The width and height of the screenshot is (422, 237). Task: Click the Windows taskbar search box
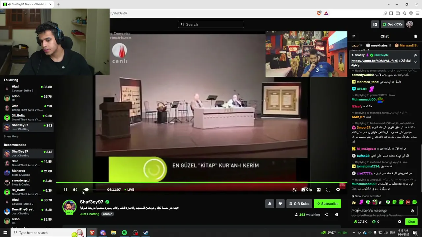48,233
